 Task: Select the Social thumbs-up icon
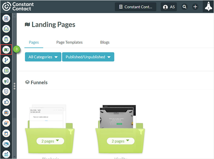pyautogui.click(x=6, y=102)
